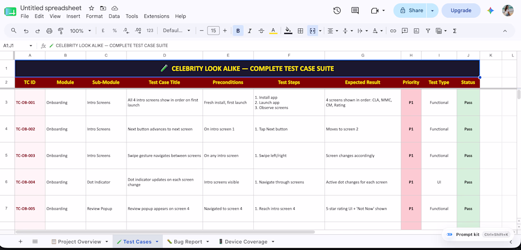521x250 pixels.
Task: Open the fill color picker
Action: 288,31
